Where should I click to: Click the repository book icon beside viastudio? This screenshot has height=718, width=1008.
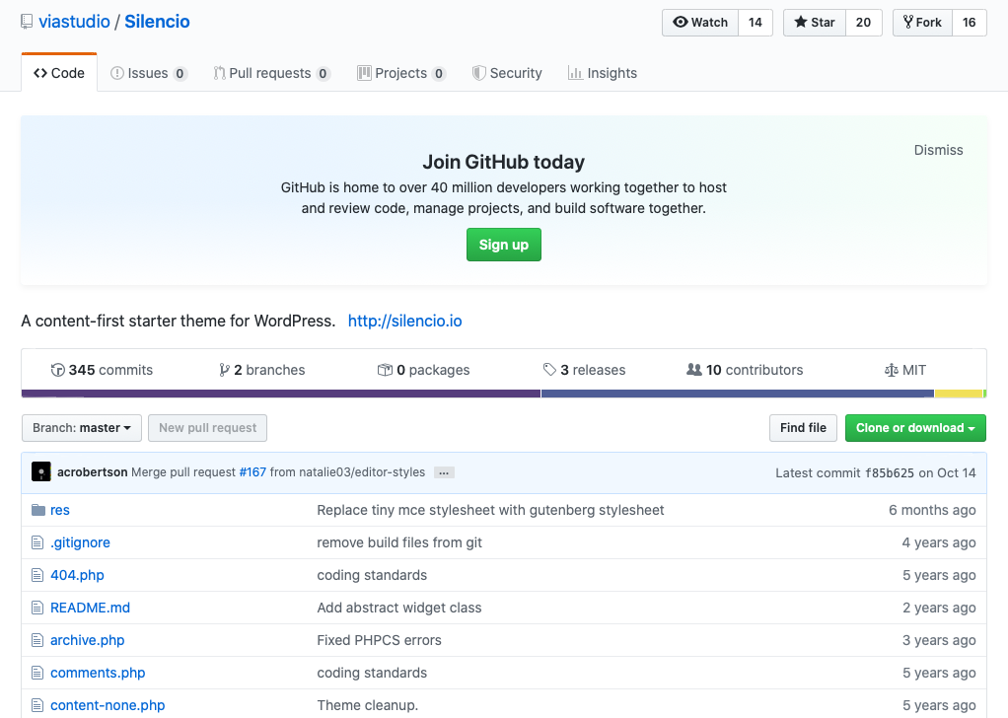click(27, 22)
